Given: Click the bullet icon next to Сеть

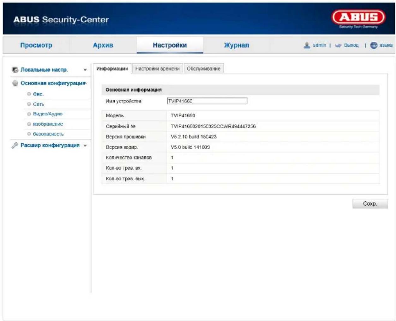Looking at the screenshot, I should pos(29,104).
